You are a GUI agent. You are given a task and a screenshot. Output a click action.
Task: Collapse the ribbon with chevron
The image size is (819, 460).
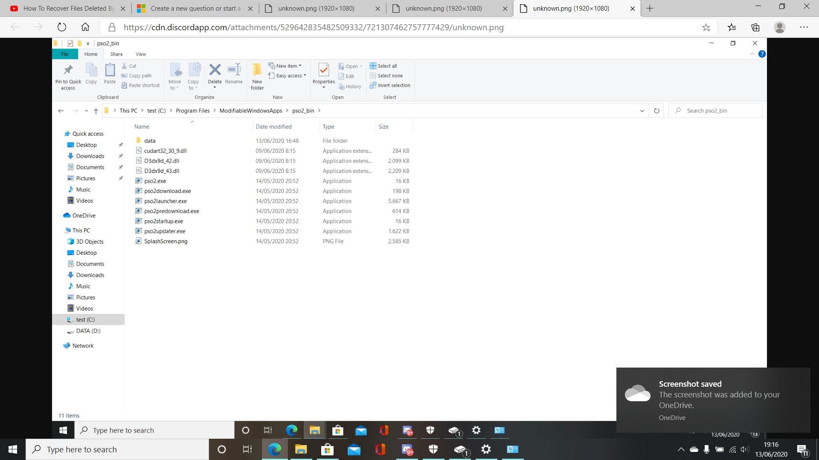point(752,54)
